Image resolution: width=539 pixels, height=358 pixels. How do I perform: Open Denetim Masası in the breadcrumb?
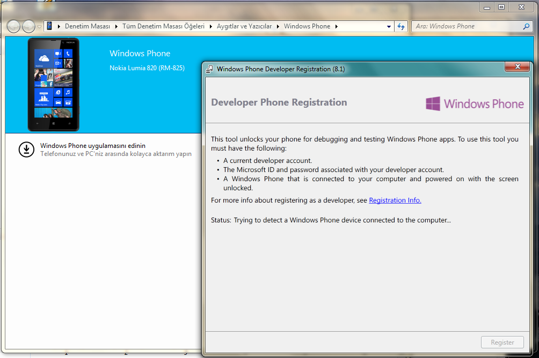(88, 26)
